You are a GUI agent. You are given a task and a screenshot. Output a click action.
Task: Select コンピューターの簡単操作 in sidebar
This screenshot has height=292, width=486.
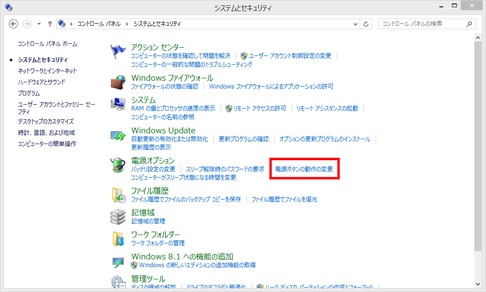tap(47, 144)
